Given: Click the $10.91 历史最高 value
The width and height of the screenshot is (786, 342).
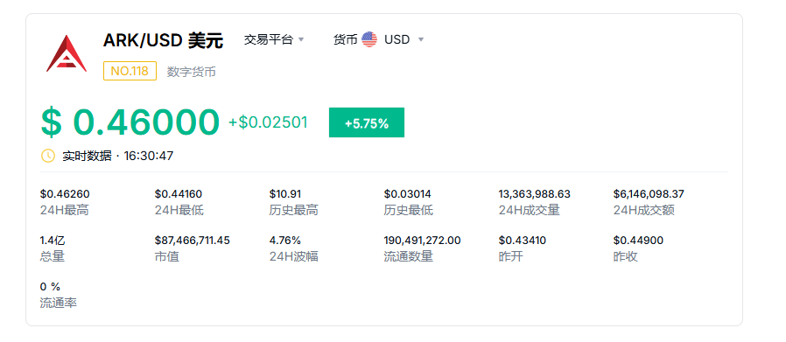Looking at the screenshot, I should point(285,194).
